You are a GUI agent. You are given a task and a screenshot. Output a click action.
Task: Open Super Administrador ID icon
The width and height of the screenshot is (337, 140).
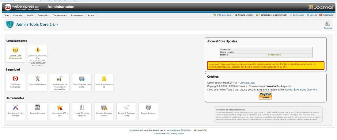tap(104, 79)
